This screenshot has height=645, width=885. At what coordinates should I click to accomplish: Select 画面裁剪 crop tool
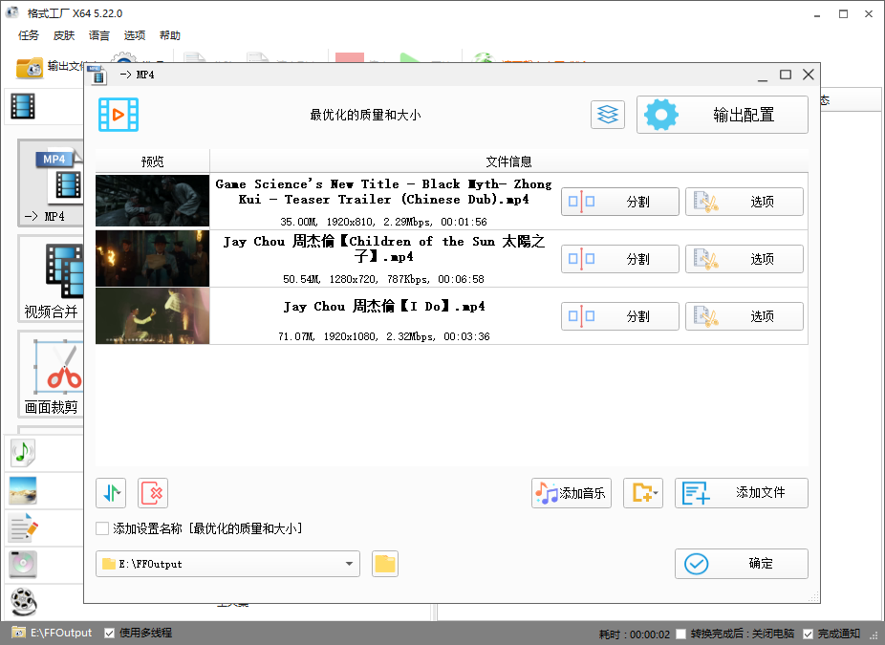click(x=51, y=375)
